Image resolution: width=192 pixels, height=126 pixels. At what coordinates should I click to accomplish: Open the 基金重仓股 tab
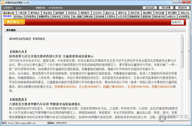point(9,13)
